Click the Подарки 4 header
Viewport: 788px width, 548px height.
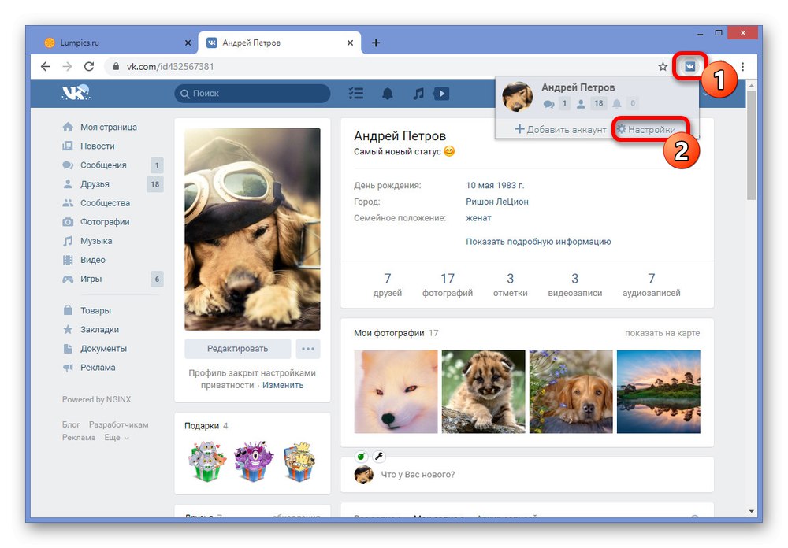pos(206,426)
